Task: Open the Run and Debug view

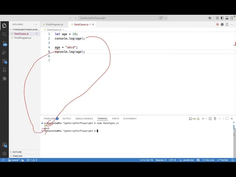Action: click(4, 52)
